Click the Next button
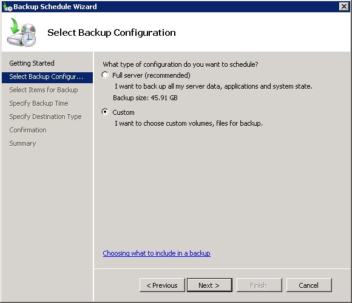The image size is (352, 303). pyautogui.click(x=209, y=285)
